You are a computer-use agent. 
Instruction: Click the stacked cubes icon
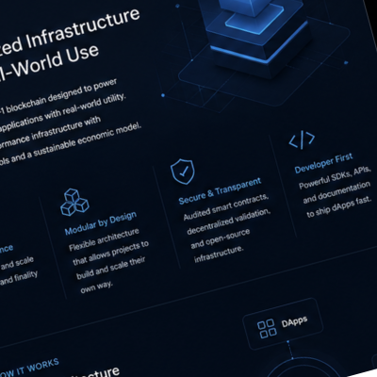pyautogui.click(x=74, y=202)
